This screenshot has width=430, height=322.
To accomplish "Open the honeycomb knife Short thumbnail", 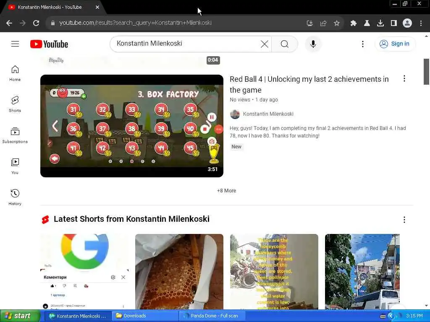I will point(179,272).
